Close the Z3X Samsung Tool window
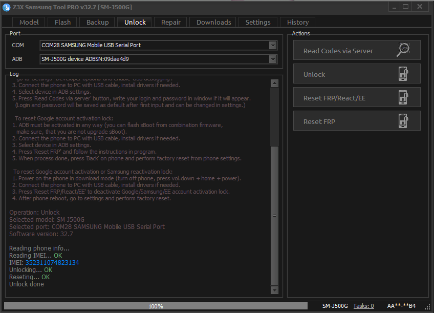The width and height of the screenshot is (434, 313). 420,7
